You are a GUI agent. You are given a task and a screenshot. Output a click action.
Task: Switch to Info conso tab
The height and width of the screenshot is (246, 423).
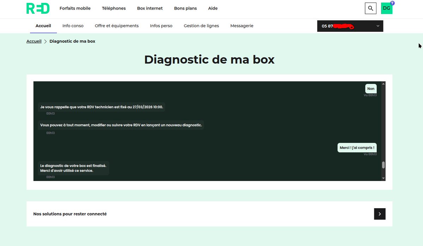[x=73, y=26]
